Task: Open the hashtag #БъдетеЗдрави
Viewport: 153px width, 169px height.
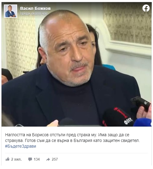Action: [x=20, y=146]
